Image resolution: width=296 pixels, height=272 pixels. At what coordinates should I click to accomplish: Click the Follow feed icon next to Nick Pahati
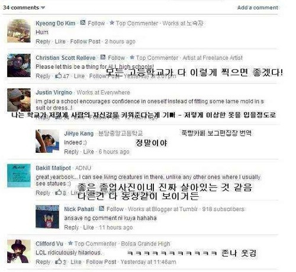tap(101, 209)
